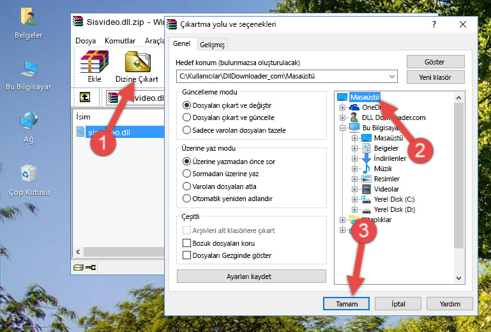The image size is (491, 332).
Task: Select Resimler picture icon in folder tree
Action: [x=366, y=179]
